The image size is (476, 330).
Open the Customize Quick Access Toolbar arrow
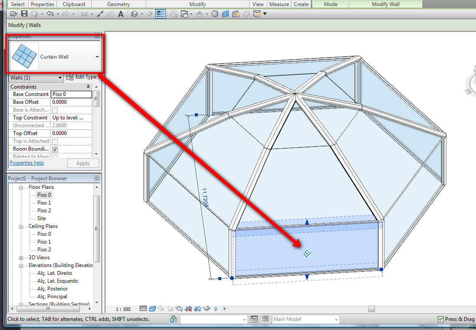265,13
